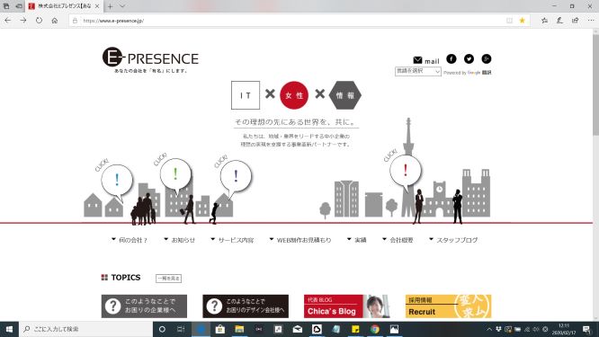Open the tab list chevron beside new tab
The image size is (599, 337).
[122, 6]
